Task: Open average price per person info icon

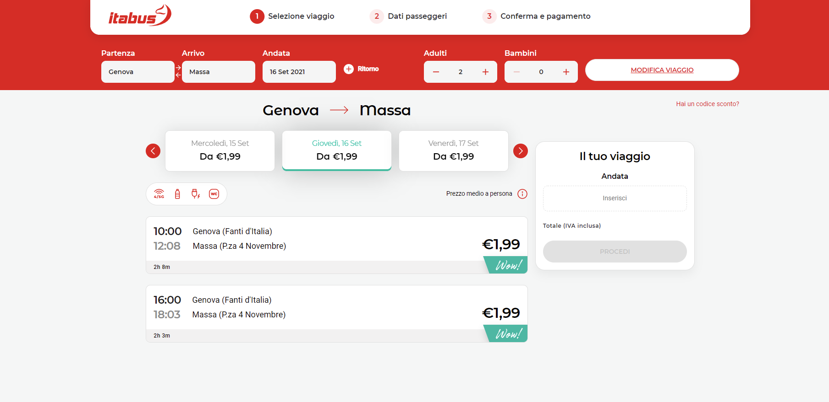Action: (x=522, y=194)
